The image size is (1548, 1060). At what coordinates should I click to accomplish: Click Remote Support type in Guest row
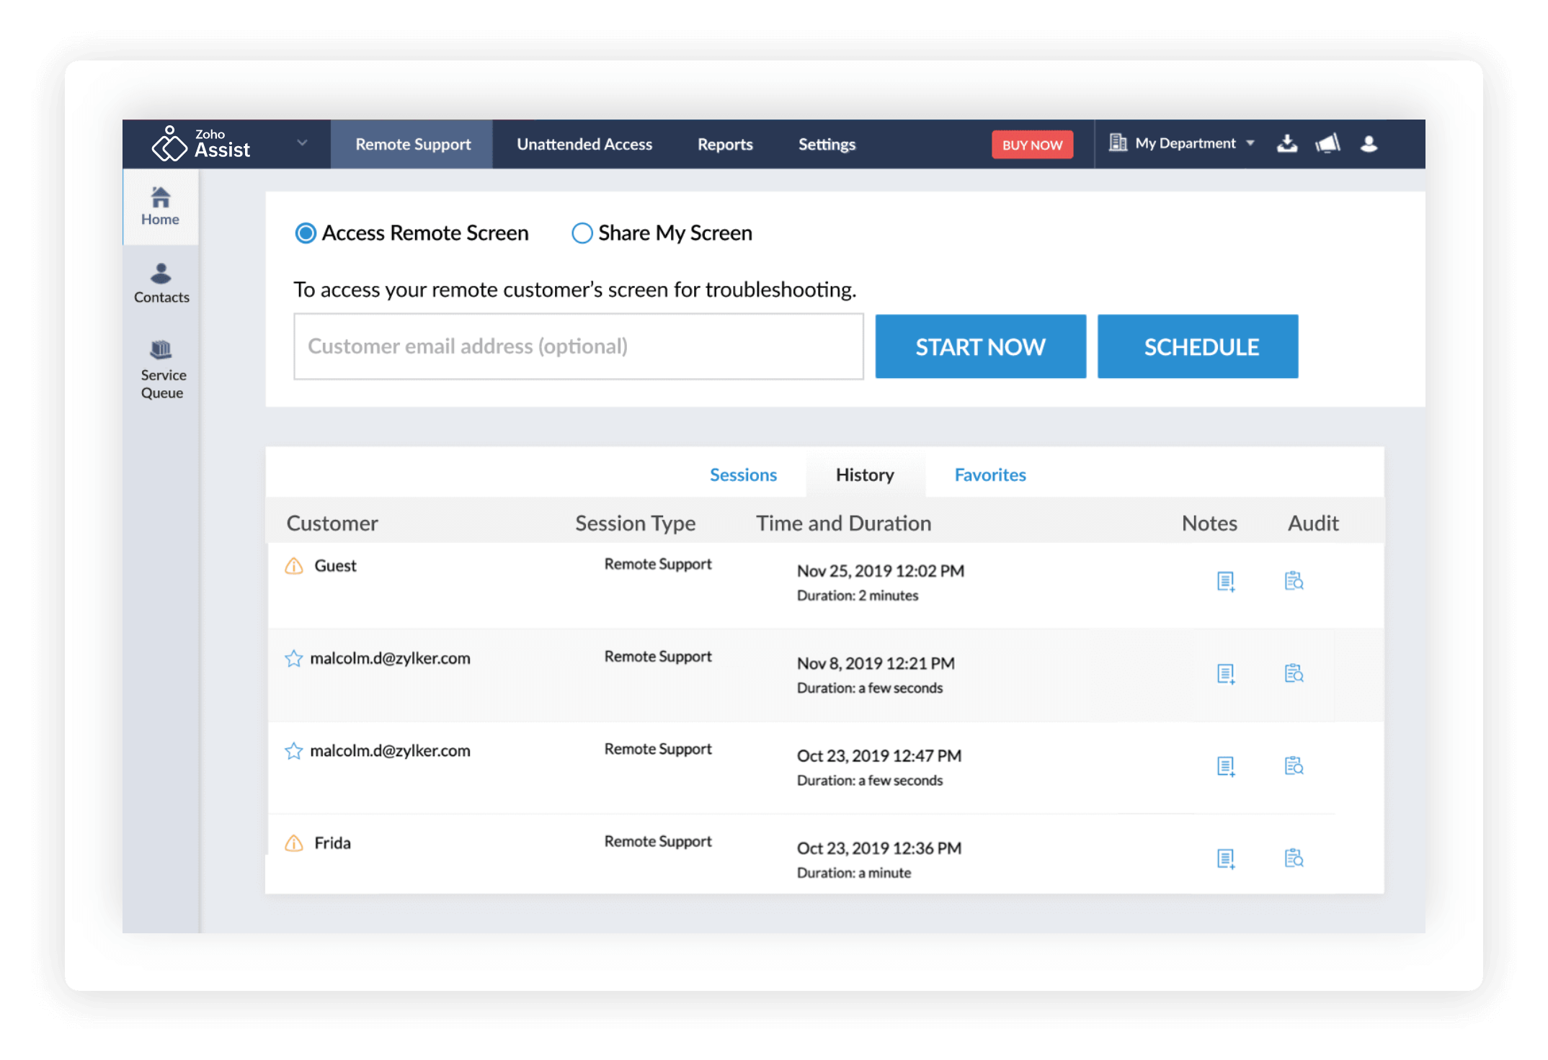click(x=658, y=564)
